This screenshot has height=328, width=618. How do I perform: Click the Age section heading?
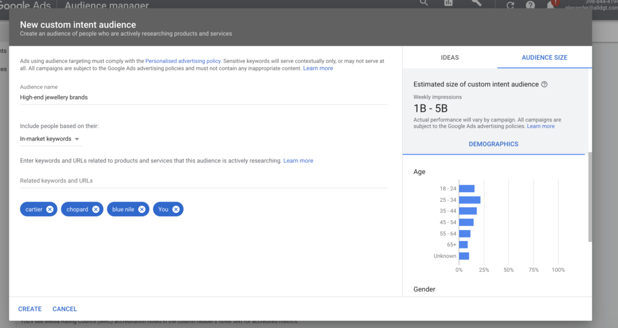click(x=419, y=172)
